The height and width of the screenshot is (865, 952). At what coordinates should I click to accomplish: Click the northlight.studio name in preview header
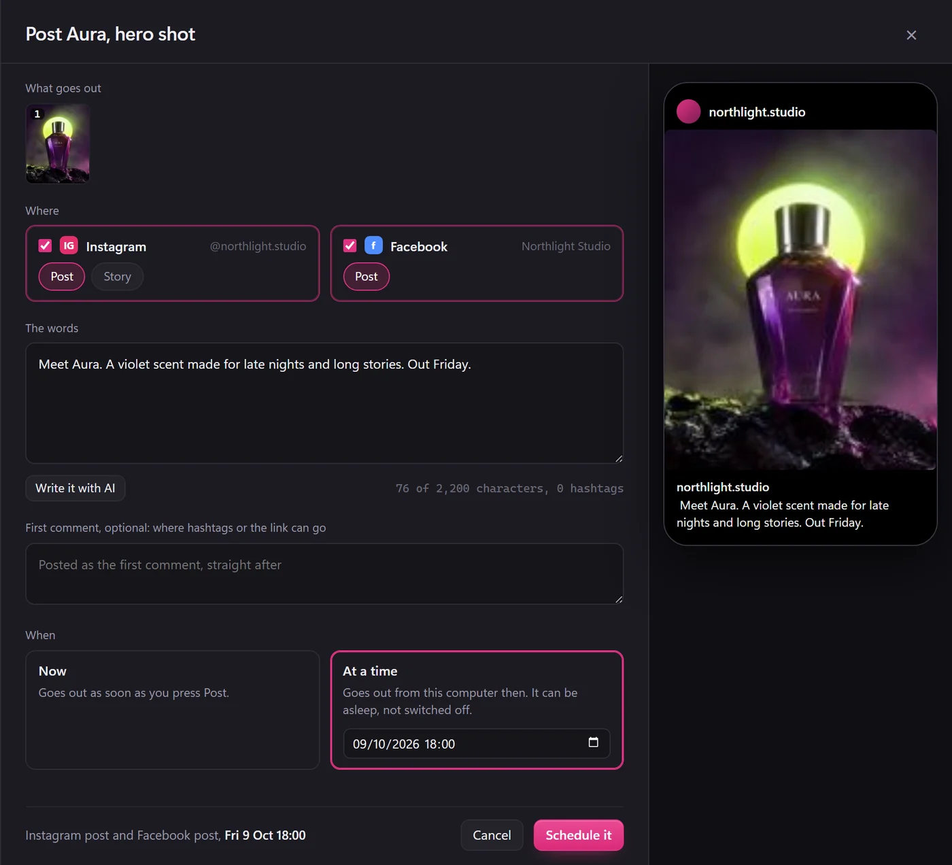coord(757,112)
